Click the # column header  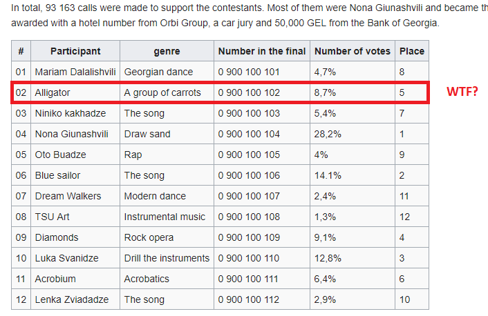point(21,51)
